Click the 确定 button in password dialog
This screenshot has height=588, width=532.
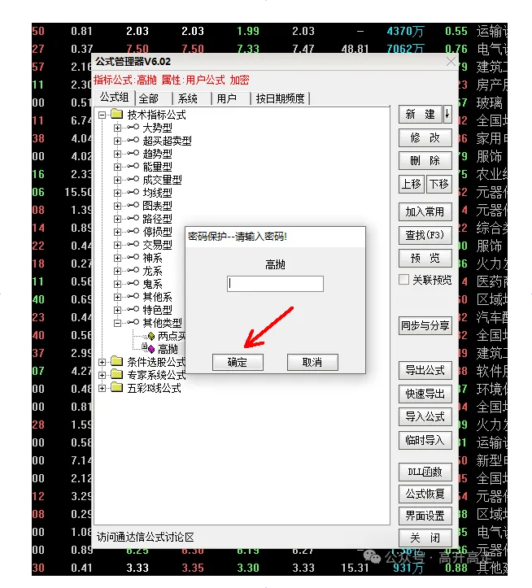[x=238, y=362]
